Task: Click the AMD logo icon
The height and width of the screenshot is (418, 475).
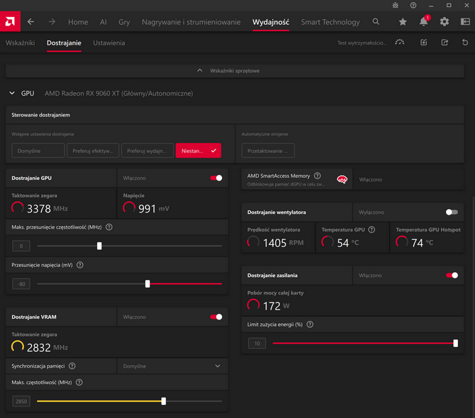Action: click(10, 21)
